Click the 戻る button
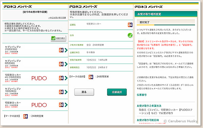203x128 pixels. (x=84, y=92)
